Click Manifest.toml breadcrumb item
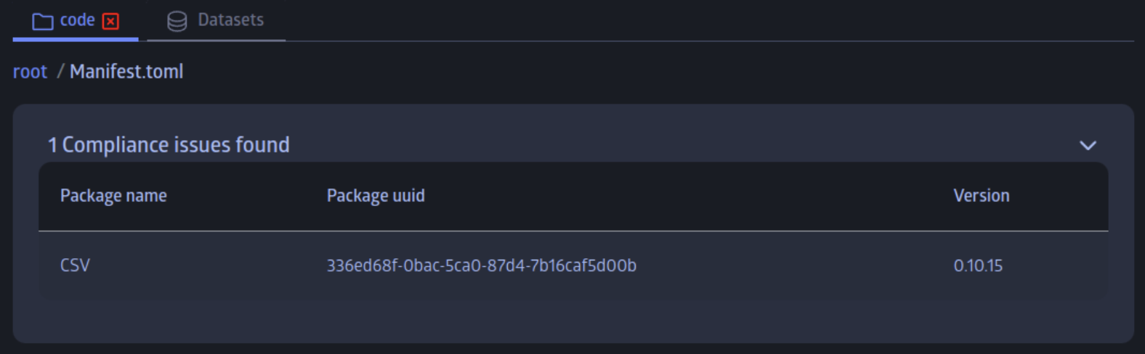The width and height of the screenshot is (1145, 354). [x=126, y=72]
